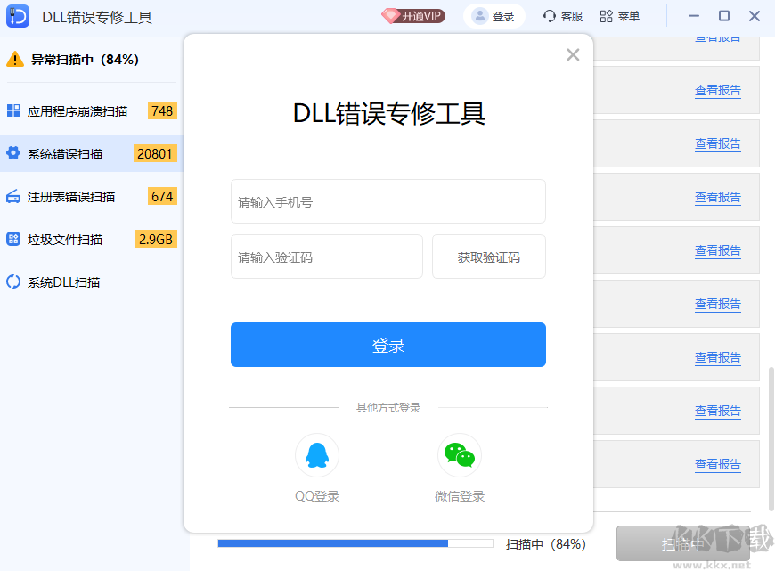Image resolution: width=775 pixels, height=571 pixels.
Task: Open customer service via the 客服 icon
Action: coord(561,15)
